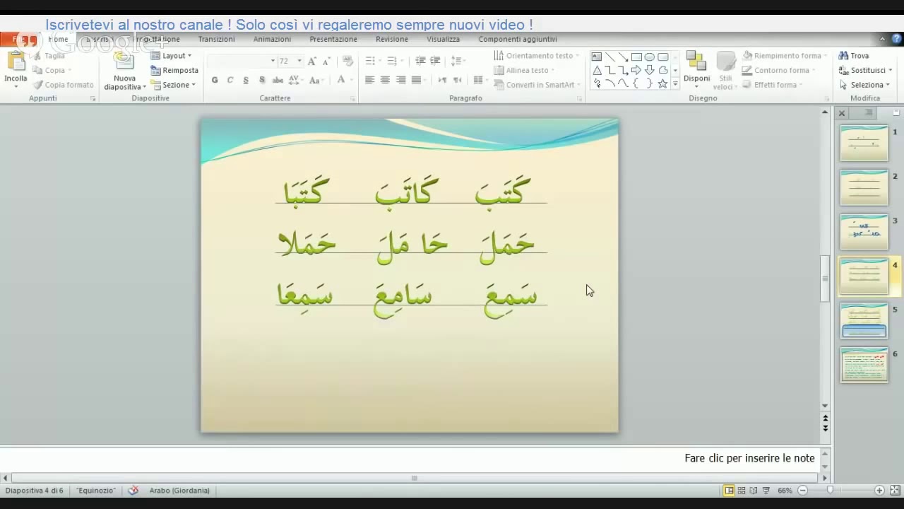904x509 pixels.
Task: Select the right arrow shape
Action: point(636,70)
